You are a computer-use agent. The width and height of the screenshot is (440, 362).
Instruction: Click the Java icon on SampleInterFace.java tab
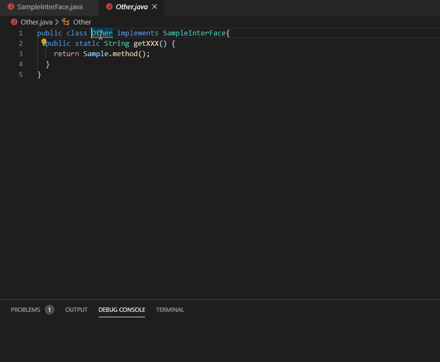(11, 7)
